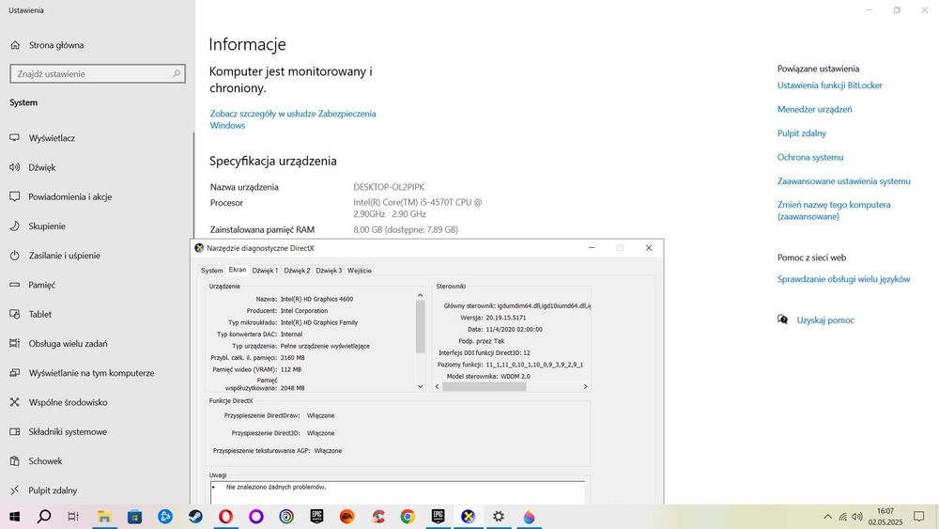Click the Uwagi notes text box

point(397,492)
